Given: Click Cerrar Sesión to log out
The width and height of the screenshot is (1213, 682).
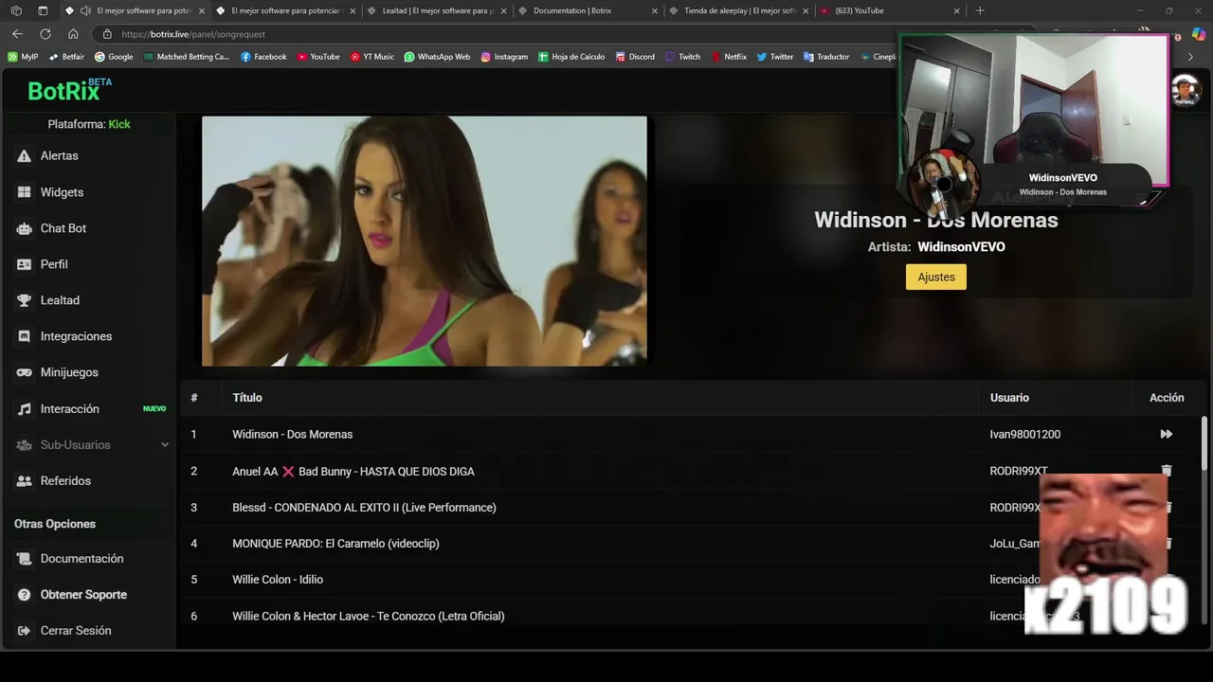Looking at the screenshot, I should (x=76, y=631).
